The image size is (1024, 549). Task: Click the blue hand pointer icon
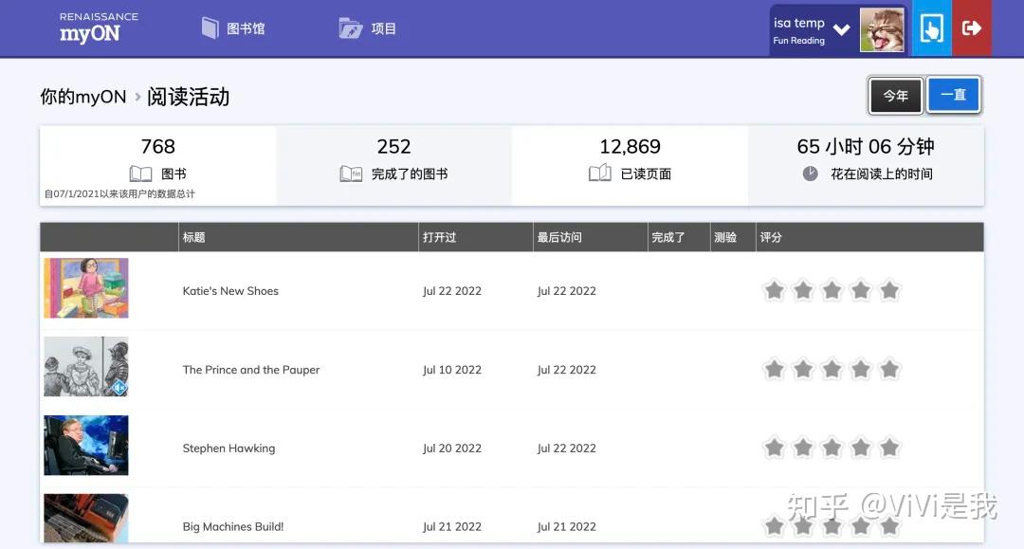(x=930, y=27)
